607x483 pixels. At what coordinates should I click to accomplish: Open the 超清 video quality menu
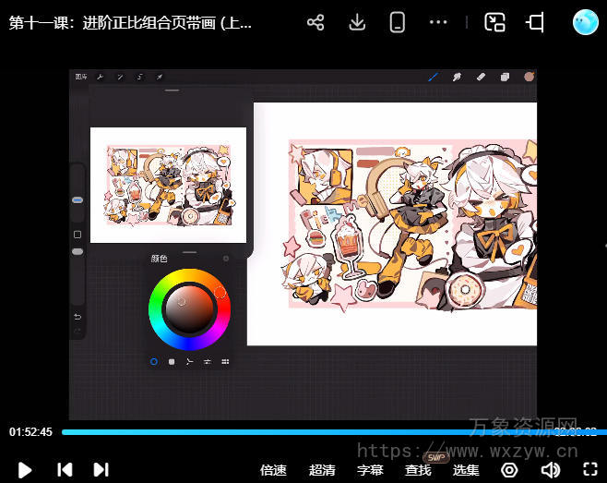[x=322, y=470]
